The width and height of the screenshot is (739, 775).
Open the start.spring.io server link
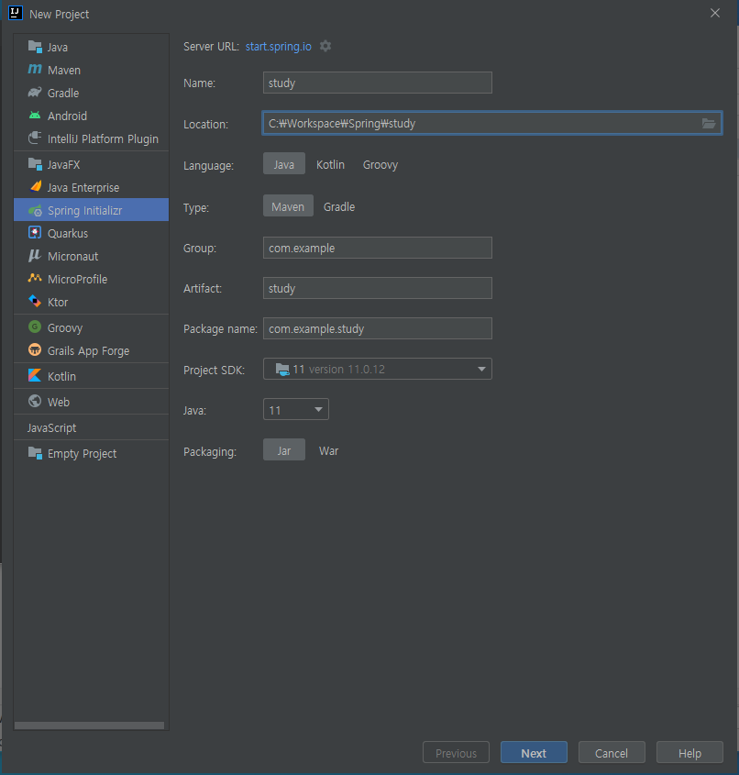(x=279, y=47)
